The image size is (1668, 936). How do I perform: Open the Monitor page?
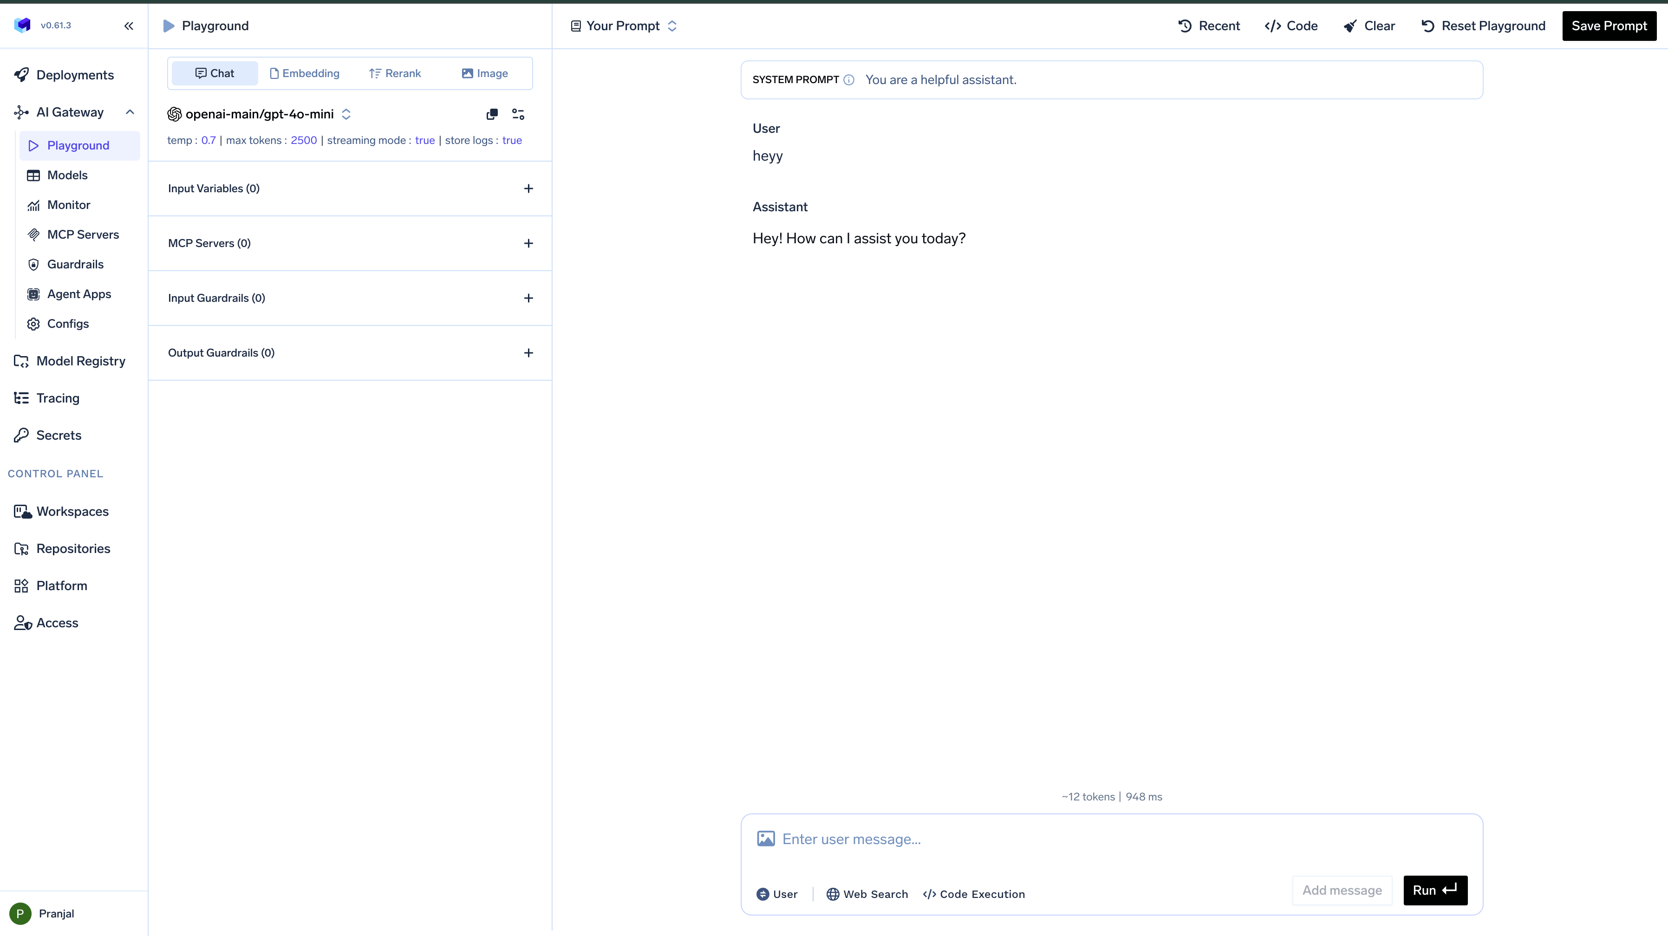point(68,205)
